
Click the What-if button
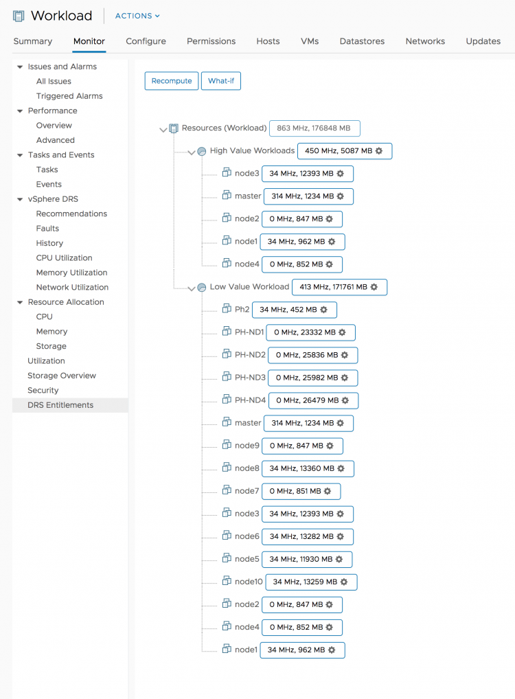221,81
